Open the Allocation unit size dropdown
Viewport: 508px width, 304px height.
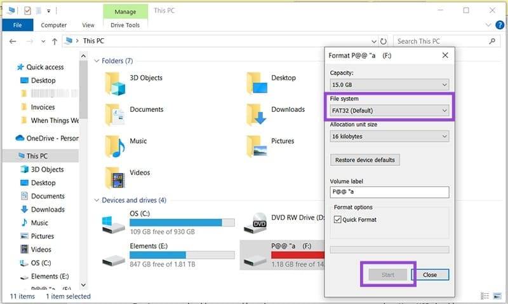pos(389,136)
